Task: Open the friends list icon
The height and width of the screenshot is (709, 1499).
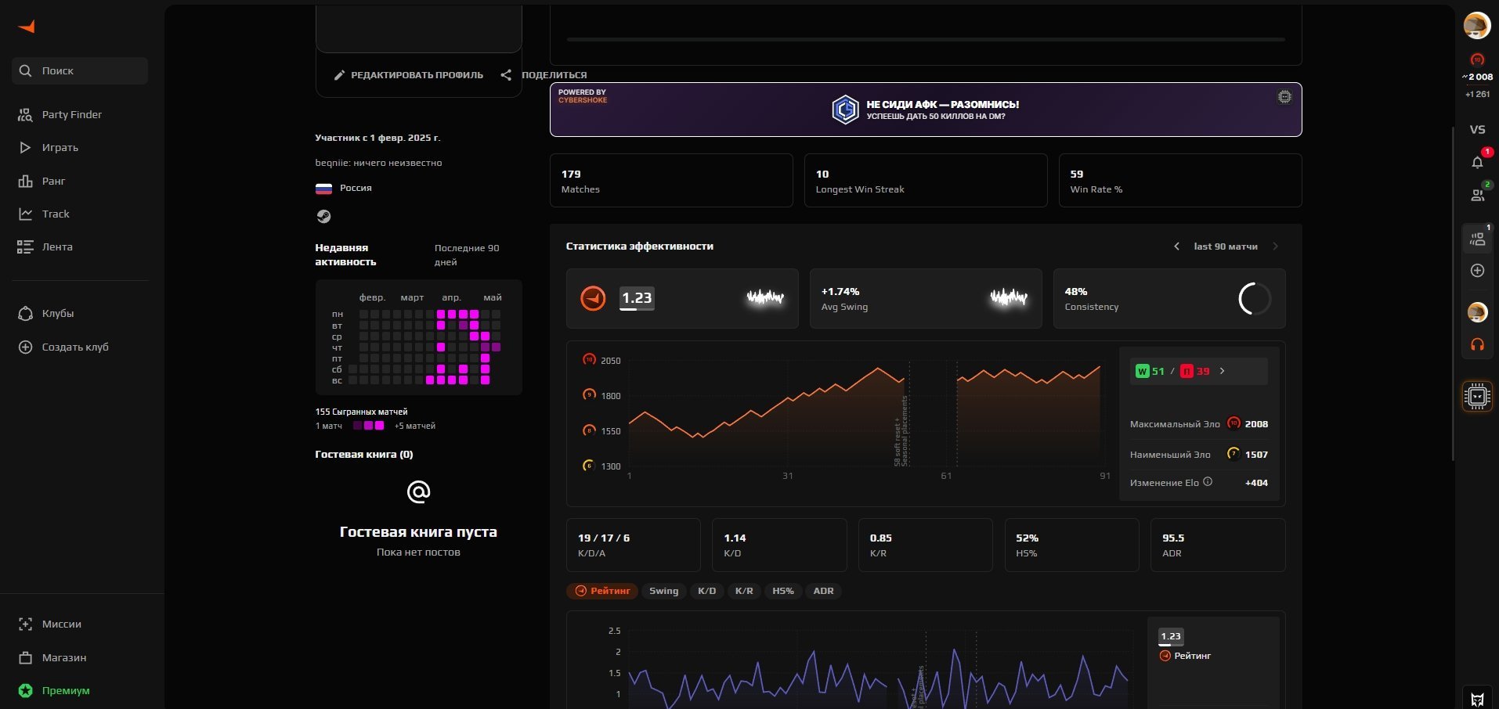Action: pos(1477,195)
